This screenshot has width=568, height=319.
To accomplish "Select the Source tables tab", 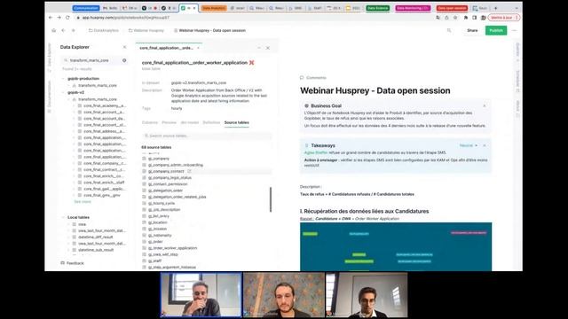I will (x=237, y=122).
